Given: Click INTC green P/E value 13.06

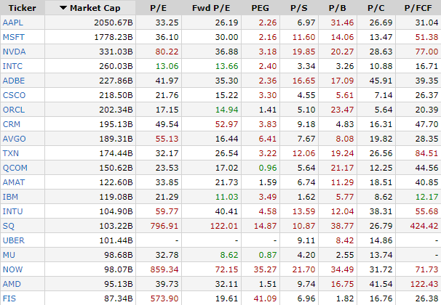Looking at the screenshot, I should [x=167, y=66].
